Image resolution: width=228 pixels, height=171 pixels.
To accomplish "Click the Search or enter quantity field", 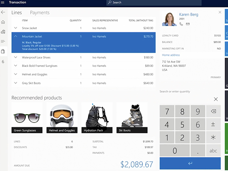I will point(185,92).
